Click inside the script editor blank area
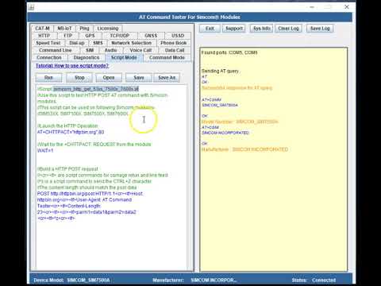This screenshot has height=286, width=381. 111,244
